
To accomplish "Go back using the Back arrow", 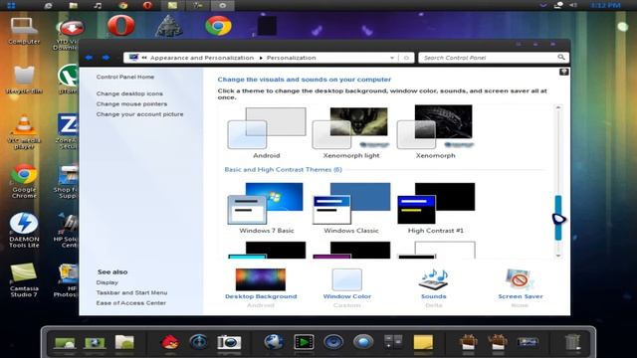I will [89, 58].
